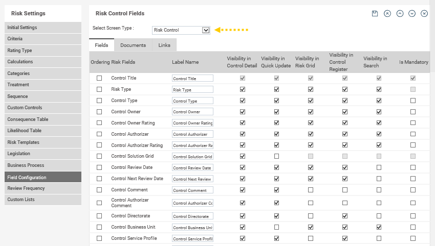Click the Control Comment label name field
Image resolution: width=435 pixels, height=246 pixels.
tap(192, 190)
